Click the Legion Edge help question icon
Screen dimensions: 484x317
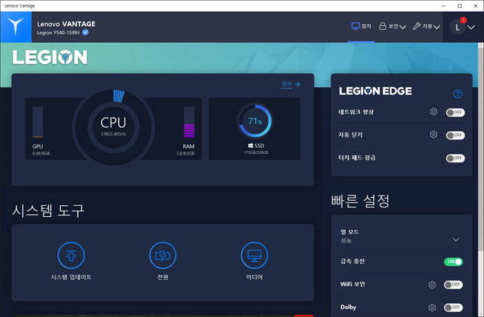[458, 93]
